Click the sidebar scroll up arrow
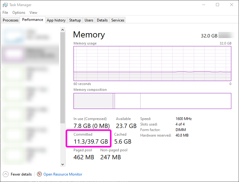Screen dimensions: 239x182 coord(63,30)
